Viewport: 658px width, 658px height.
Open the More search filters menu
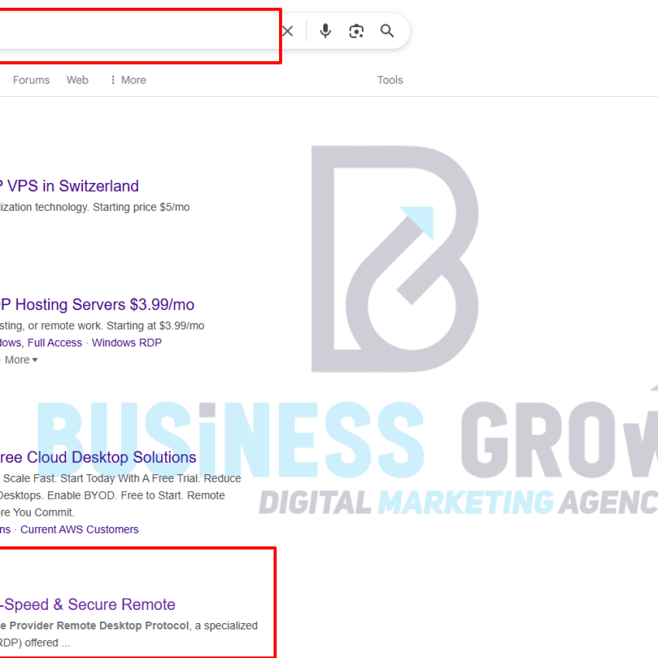(128, 80)
